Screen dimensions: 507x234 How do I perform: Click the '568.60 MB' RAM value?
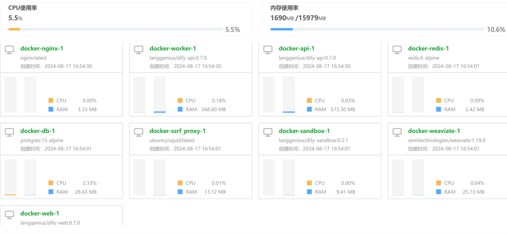point(213,109)
